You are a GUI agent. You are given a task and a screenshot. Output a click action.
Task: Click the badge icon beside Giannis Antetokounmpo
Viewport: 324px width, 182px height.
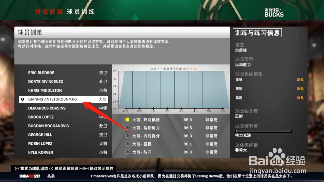23,99
